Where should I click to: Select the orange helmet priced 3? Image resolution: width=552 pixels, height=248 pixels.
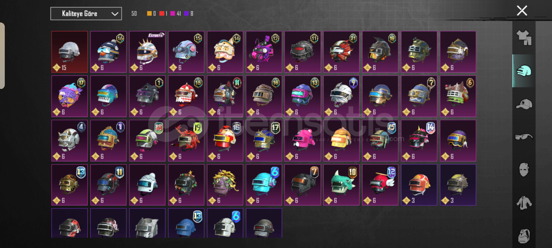[x=419, y=185]
